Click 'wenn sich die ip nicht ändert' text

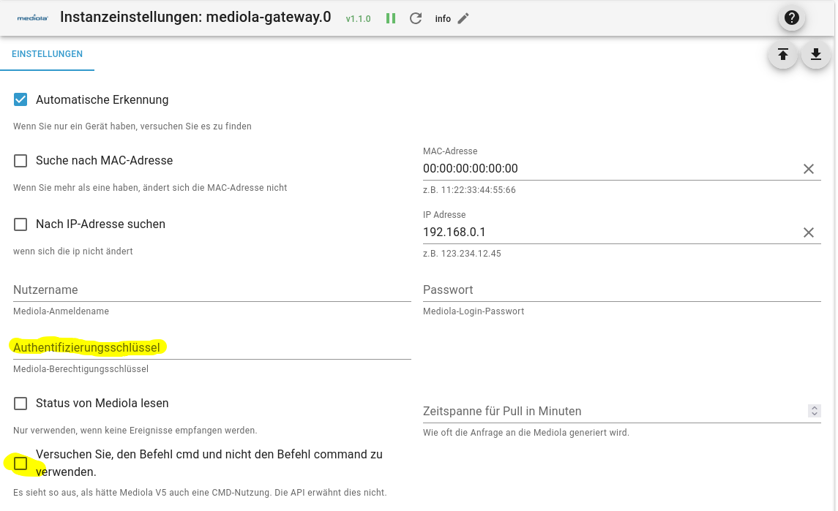point(72,251)
